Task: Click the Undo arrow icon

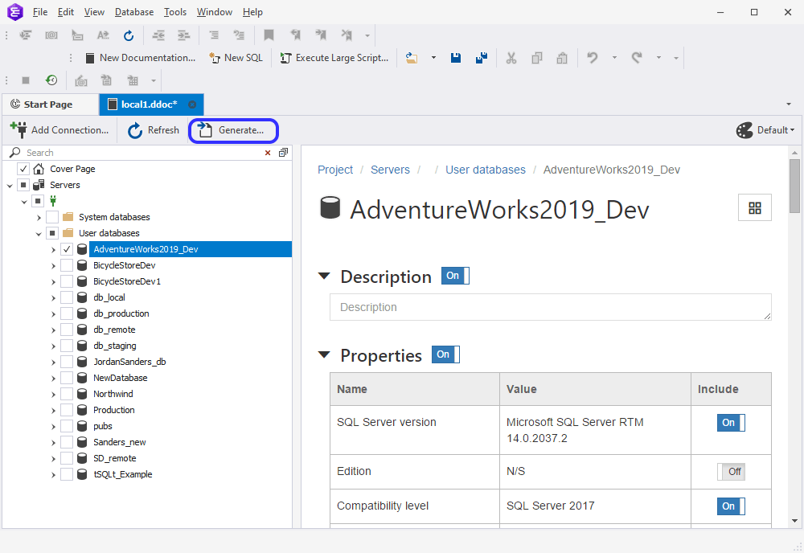Action: pyautogui.click(x=593, y=57)
